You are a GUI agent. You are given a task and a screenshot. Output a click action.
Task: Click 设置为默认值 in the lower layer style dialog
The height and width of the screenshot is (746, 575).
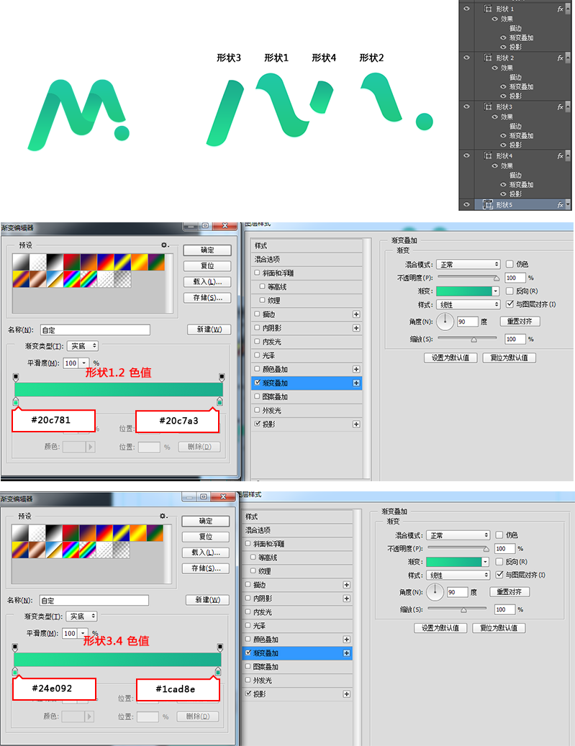click(440, 627)
